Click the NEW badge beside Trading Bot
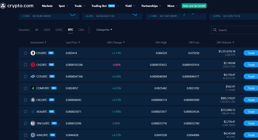Screen dimensions: 258x140 pyautogui.click(x=112, y=6)
